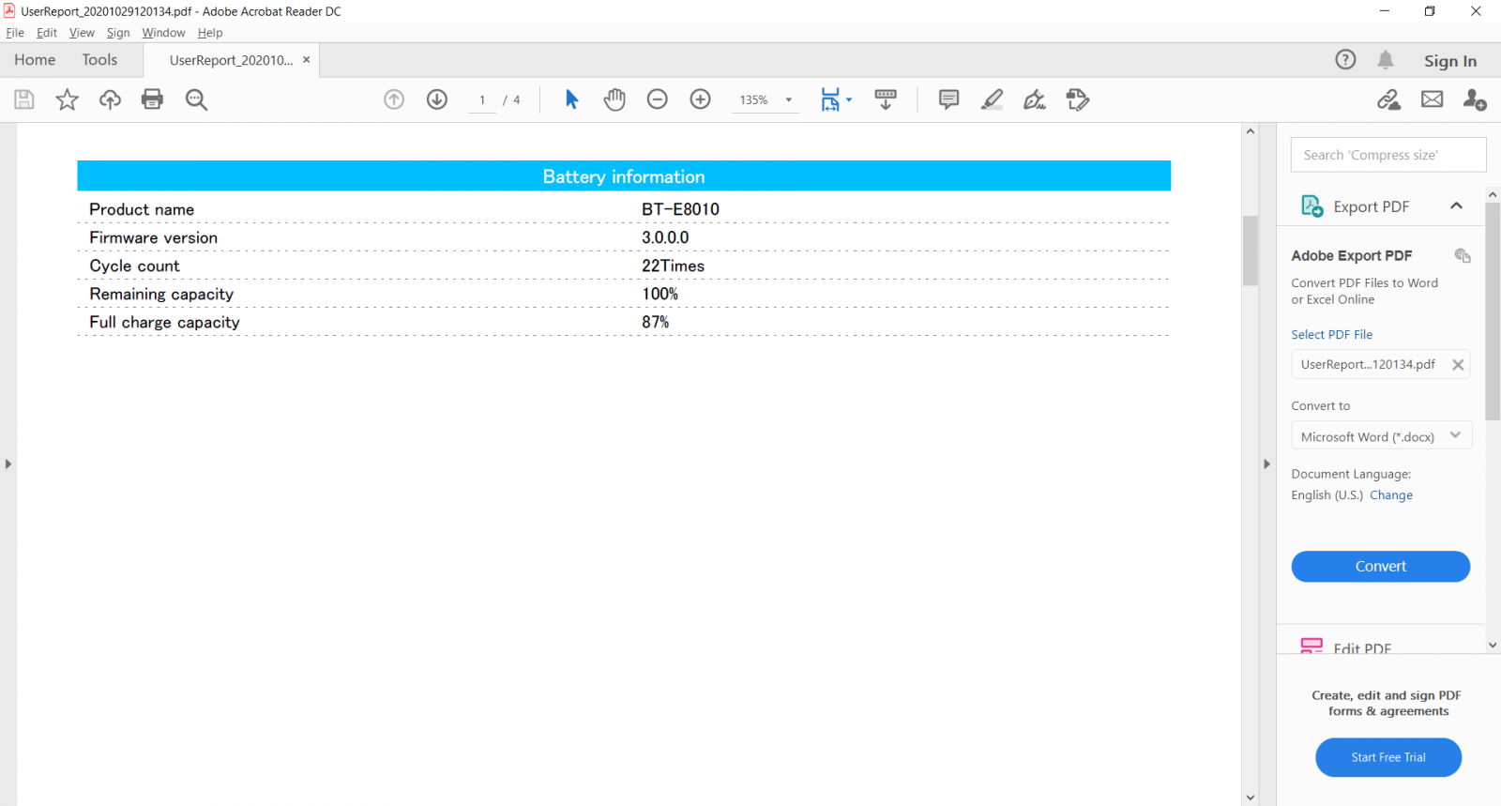Click the Firmware version 3.0.0.0 value

(x=665, y=237)
